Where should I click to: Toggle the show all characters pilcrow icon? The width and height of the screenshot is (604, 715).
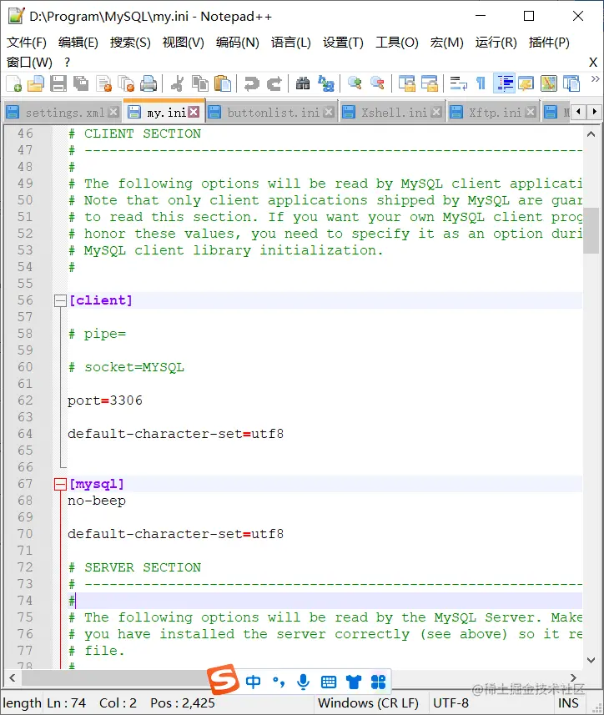coord(481,84)
